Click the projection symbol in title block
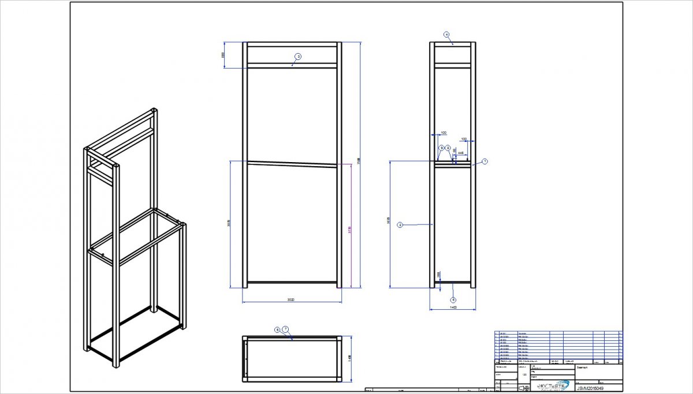Screen dimensions: 693x394 pos(525,388)
